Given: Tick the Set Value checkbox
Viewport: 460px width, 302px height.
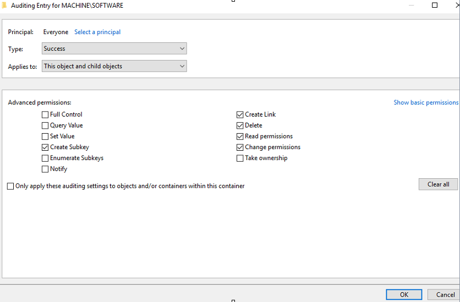Looking at the screenshot, I should (45, 136).
